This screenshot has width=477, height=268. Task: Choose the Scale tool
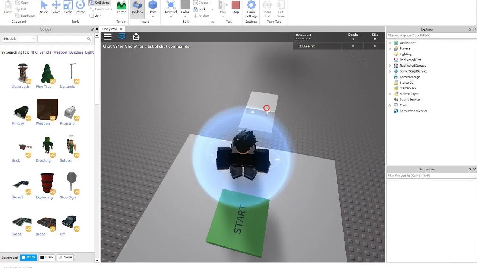(68, 7)
